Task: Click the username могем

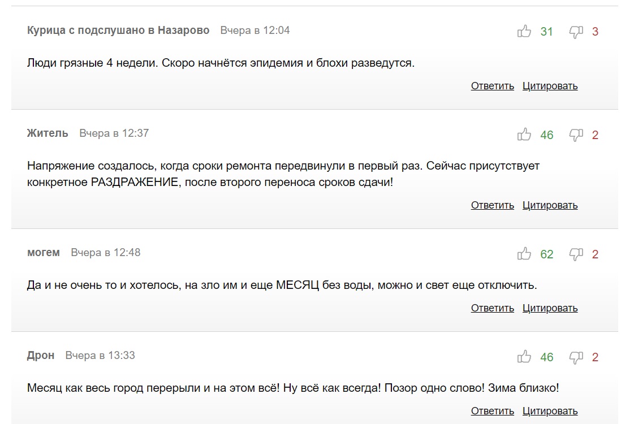Action: pos(44,253)
